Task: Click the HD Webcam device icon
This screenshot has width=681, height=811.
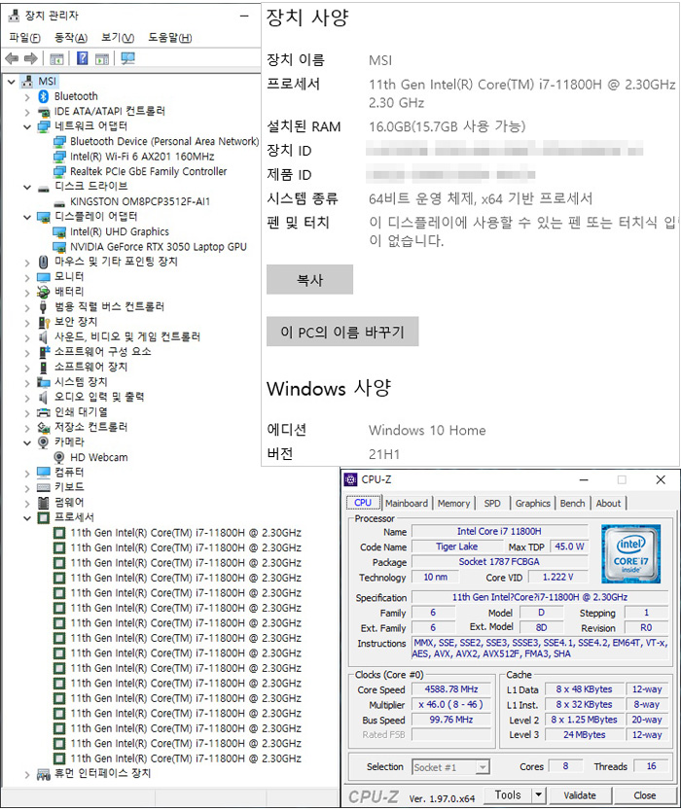Action: point(60,457)
